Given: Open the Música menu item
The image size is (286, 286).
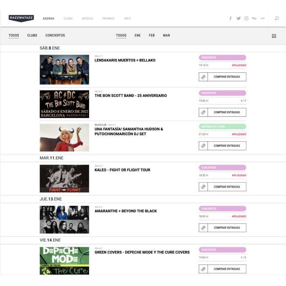Looking at the screenshot, I should click(x=87, y=19).
